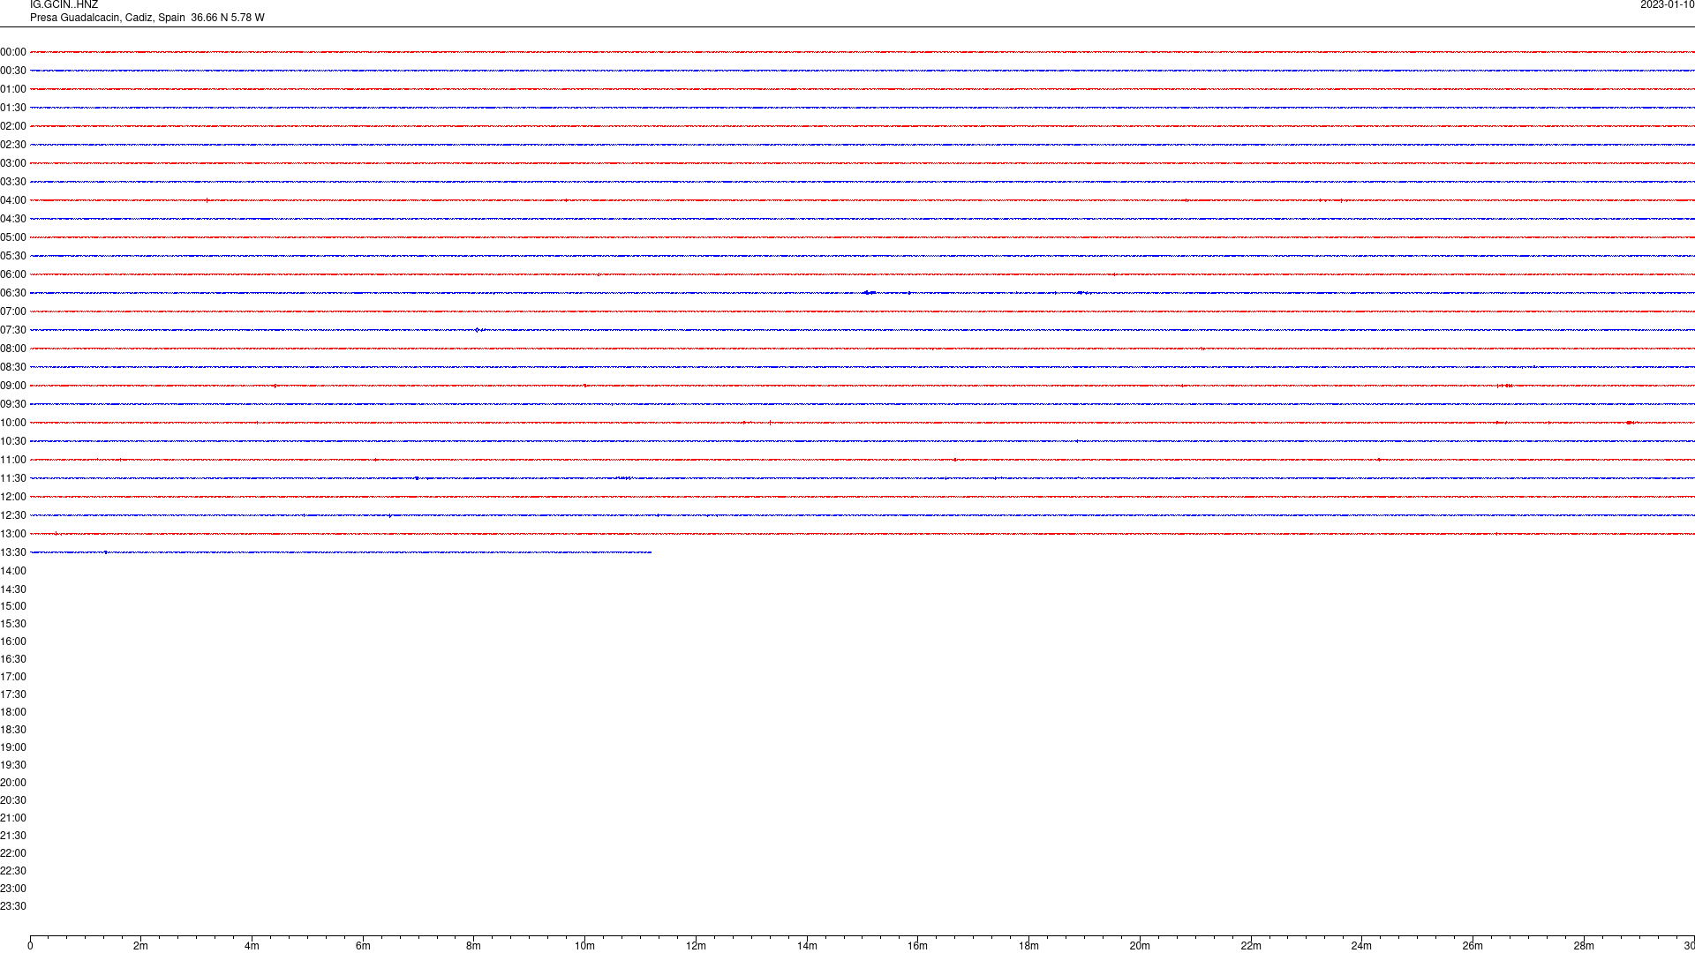Select the 26m axis tick label

[1473, 946]
